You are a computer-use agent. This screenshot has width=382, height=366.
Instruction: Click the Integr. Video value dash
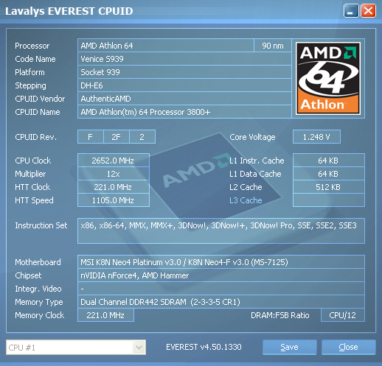[221, 289]
